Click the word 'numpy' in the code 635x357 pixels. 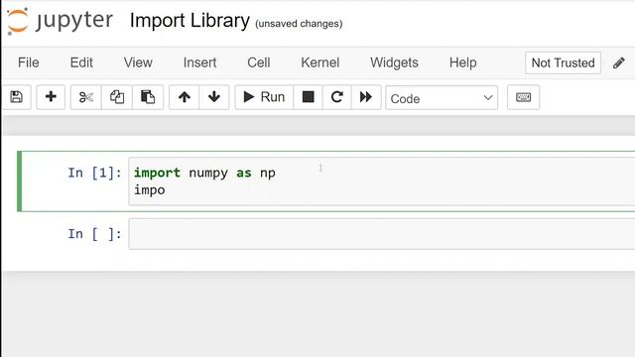point(208,174)
